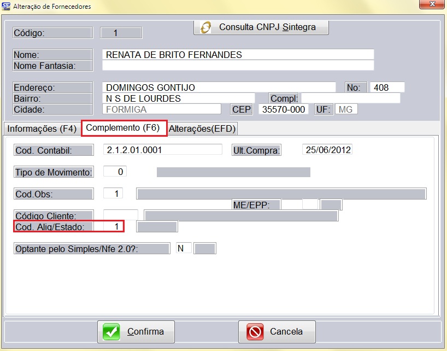Screen dimensions: 447x351
Task: Click the Nome field with RENATA DE BRITO
Action: pyautogui.click(x=238, y=55)
